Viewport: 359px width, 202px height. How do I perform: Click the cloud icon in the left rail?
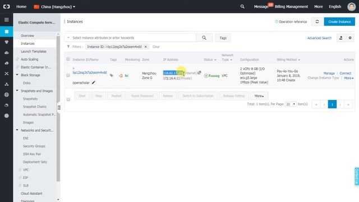(x=6, y=53)
